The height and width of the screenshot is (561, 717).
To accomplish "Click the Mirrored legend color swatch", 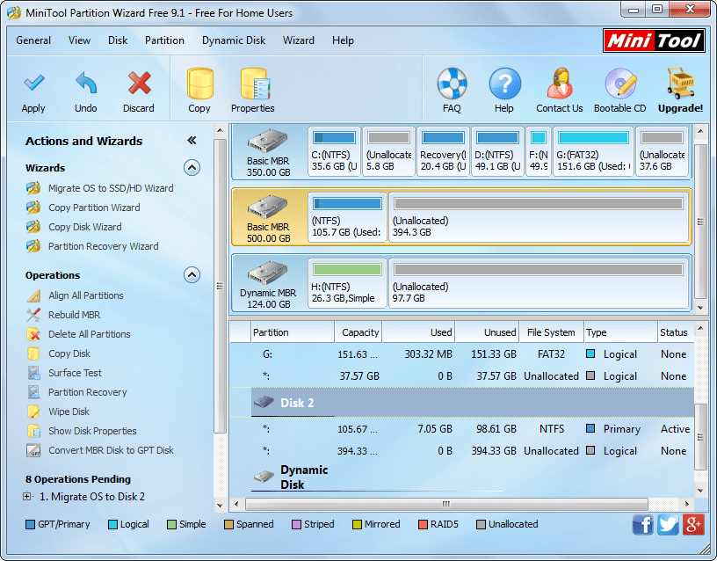I will pos(357,524).
